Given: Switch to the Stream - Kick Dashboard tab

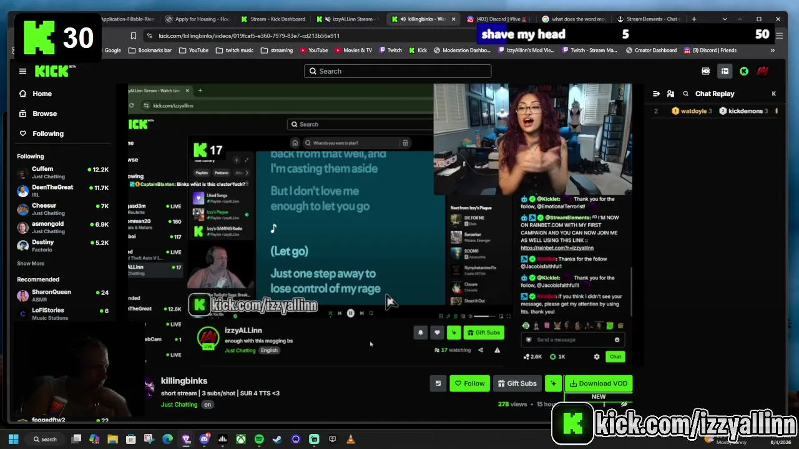Looking at the screenshot, I should click(x=273, y=19).
